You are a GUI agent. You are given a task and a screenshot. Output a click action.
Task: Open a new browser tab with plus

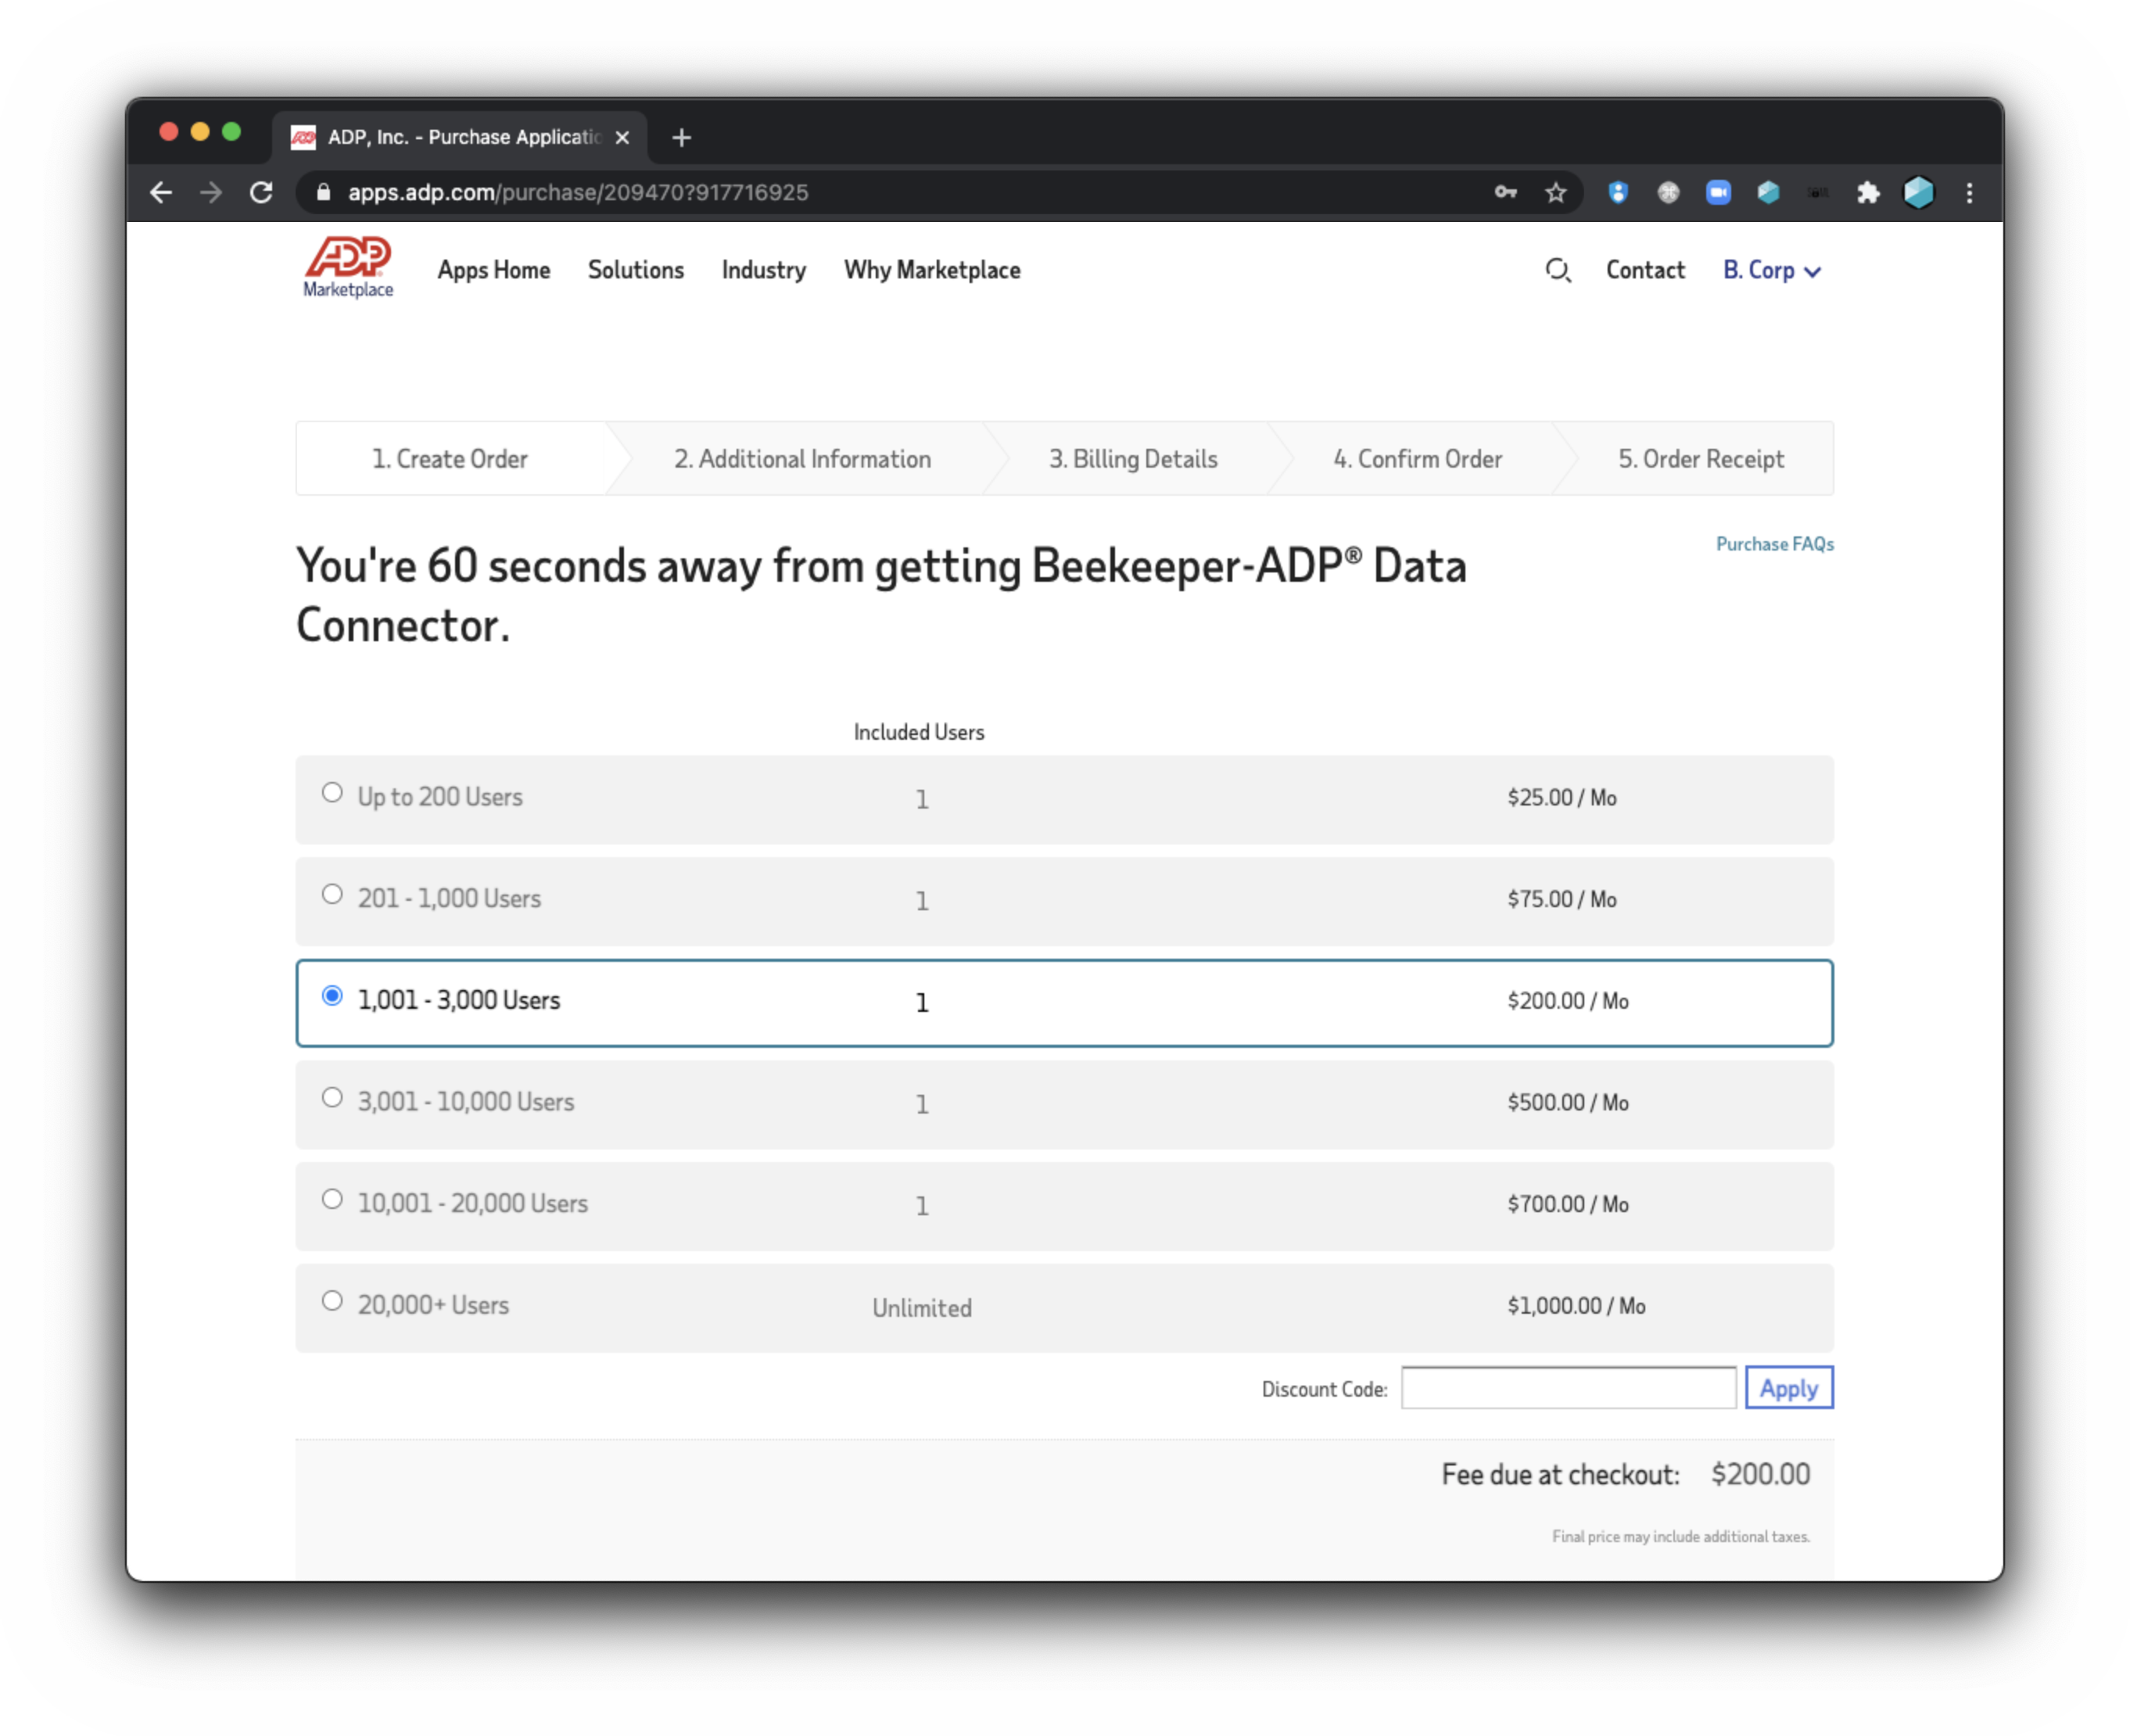point(681,137)
